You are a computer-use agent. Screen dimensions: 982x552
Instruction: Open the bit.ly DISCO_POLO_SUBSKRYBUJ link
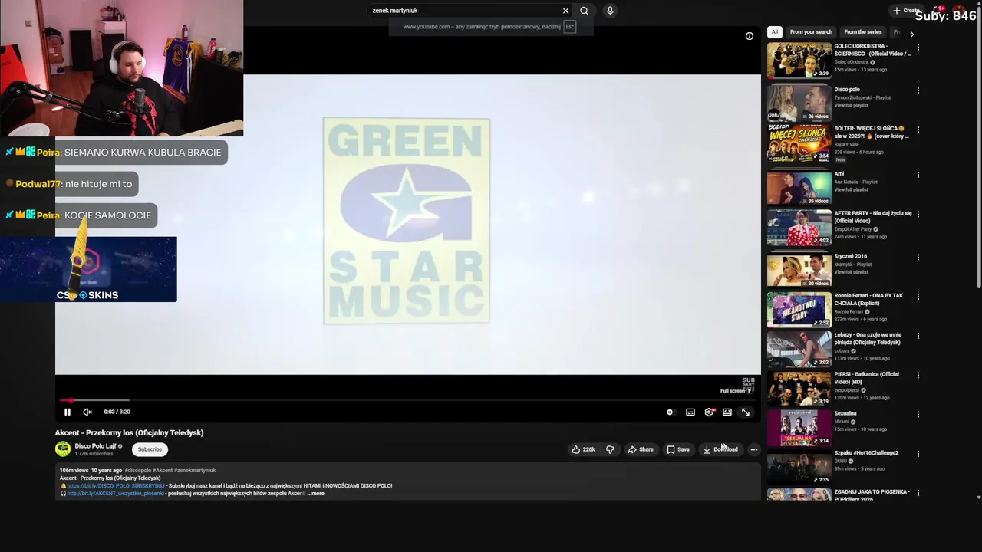(x=116, y=486)
